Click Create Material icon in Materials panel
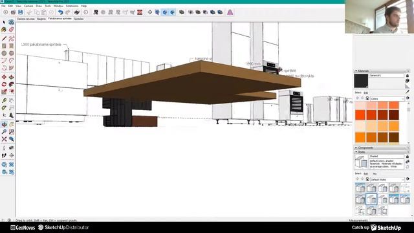This screenshot has width=414, height=233. pyautogui.click(x=408, y=81)
